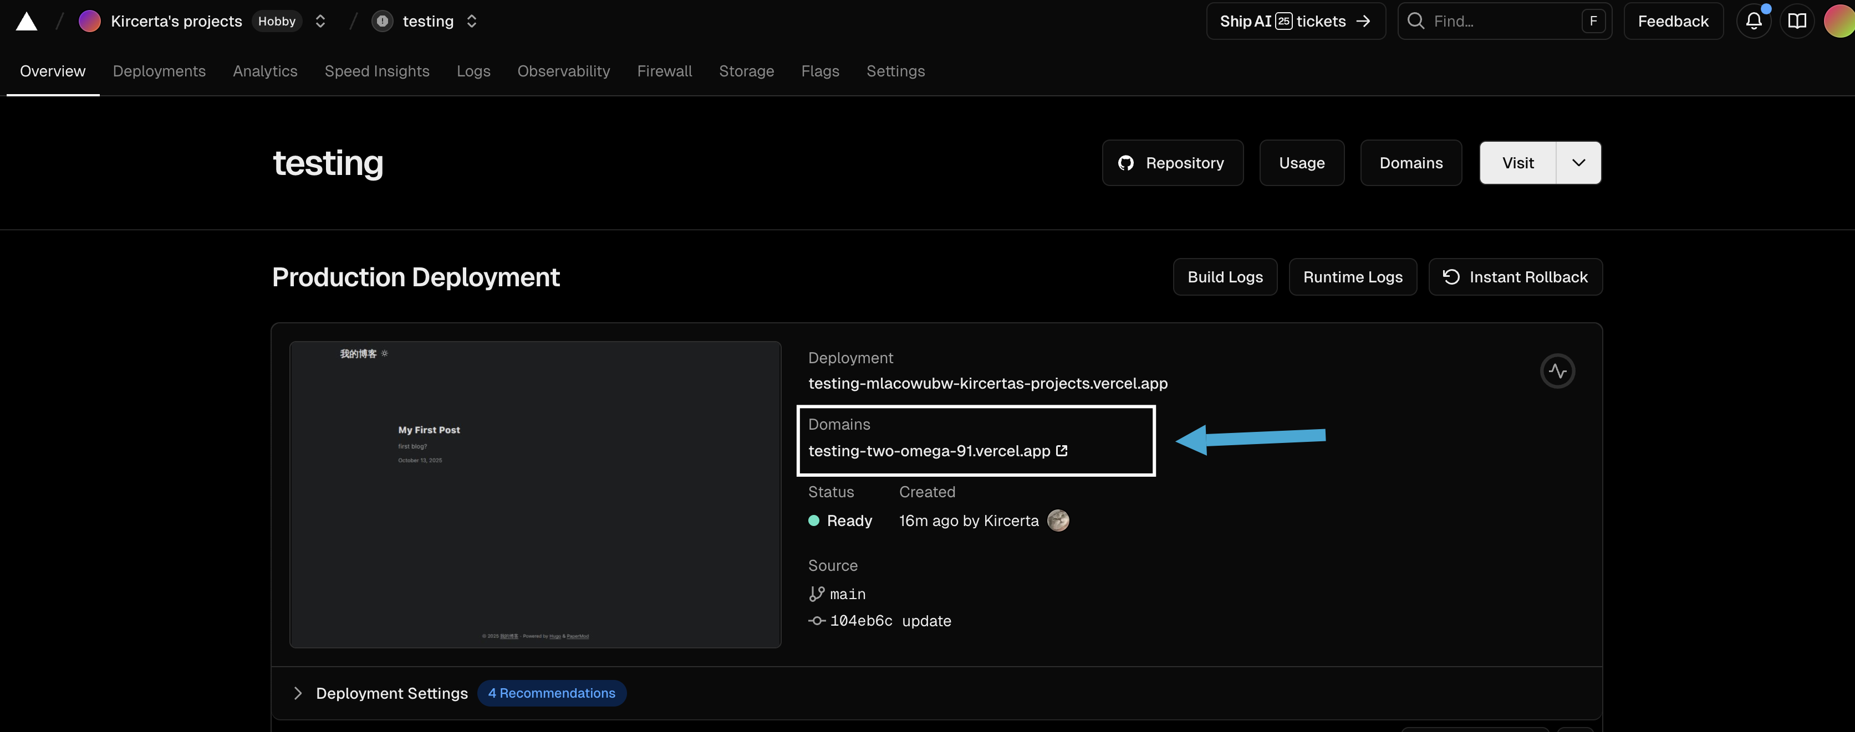Click the user avatar at top right
The width and height of the screenshot is (1855, 732).
1840,21
